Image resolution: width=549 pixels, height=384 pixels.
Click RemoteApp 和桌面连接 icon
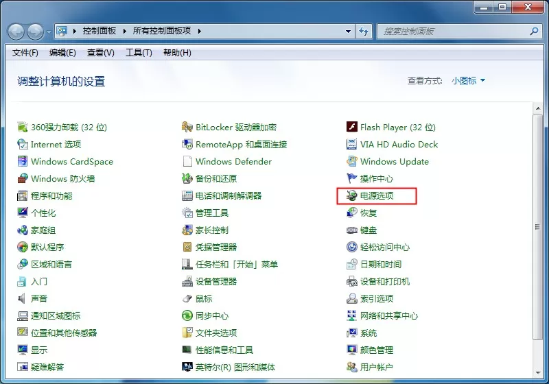point(187,144)
